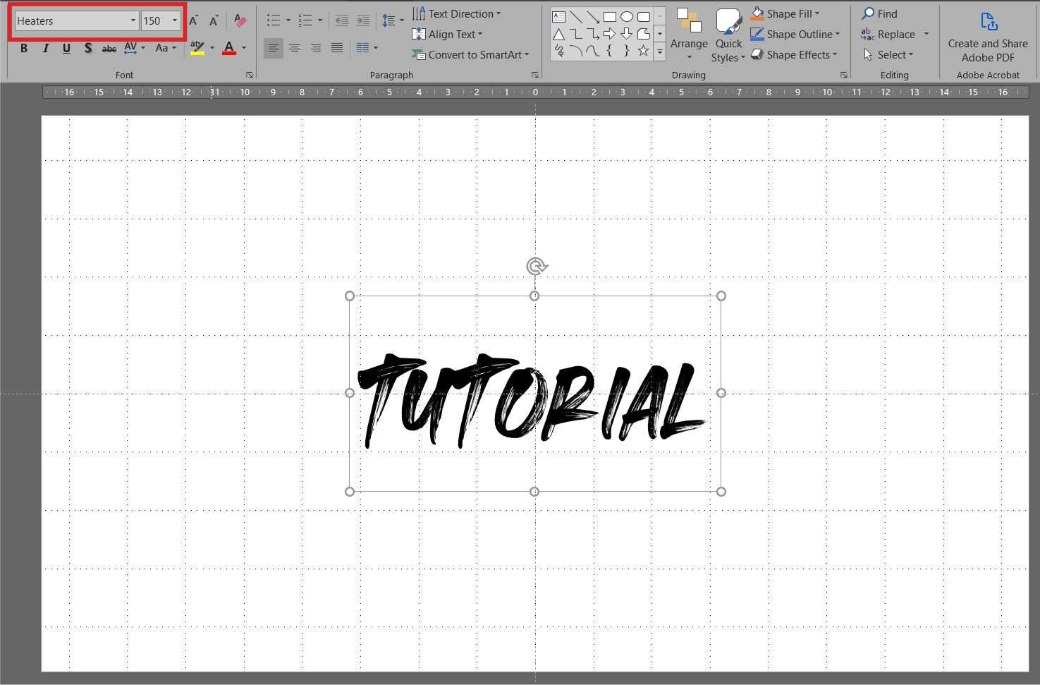Click Replace in the Editing group
This screenshot has width=1040, height=685.
coord(895,34)
